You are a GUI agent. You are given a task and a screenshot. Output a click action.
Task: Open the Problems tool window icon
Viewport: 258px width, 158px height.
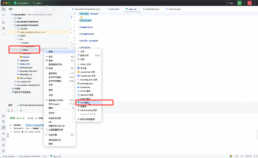coord(3,145)
